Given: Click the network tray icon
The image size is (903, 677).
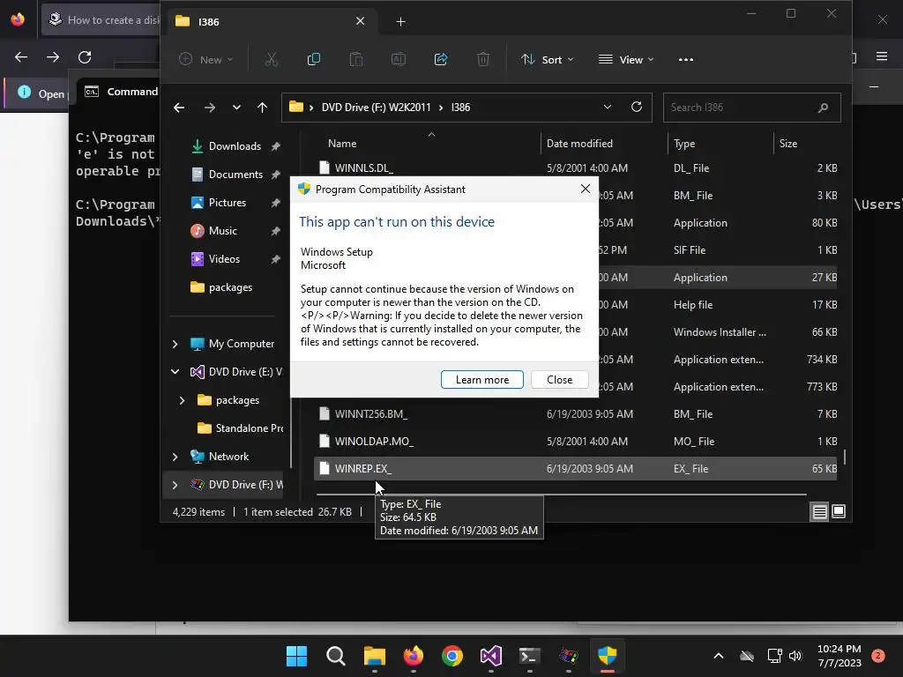Looking at the screenshot, I should pos(774,656).
